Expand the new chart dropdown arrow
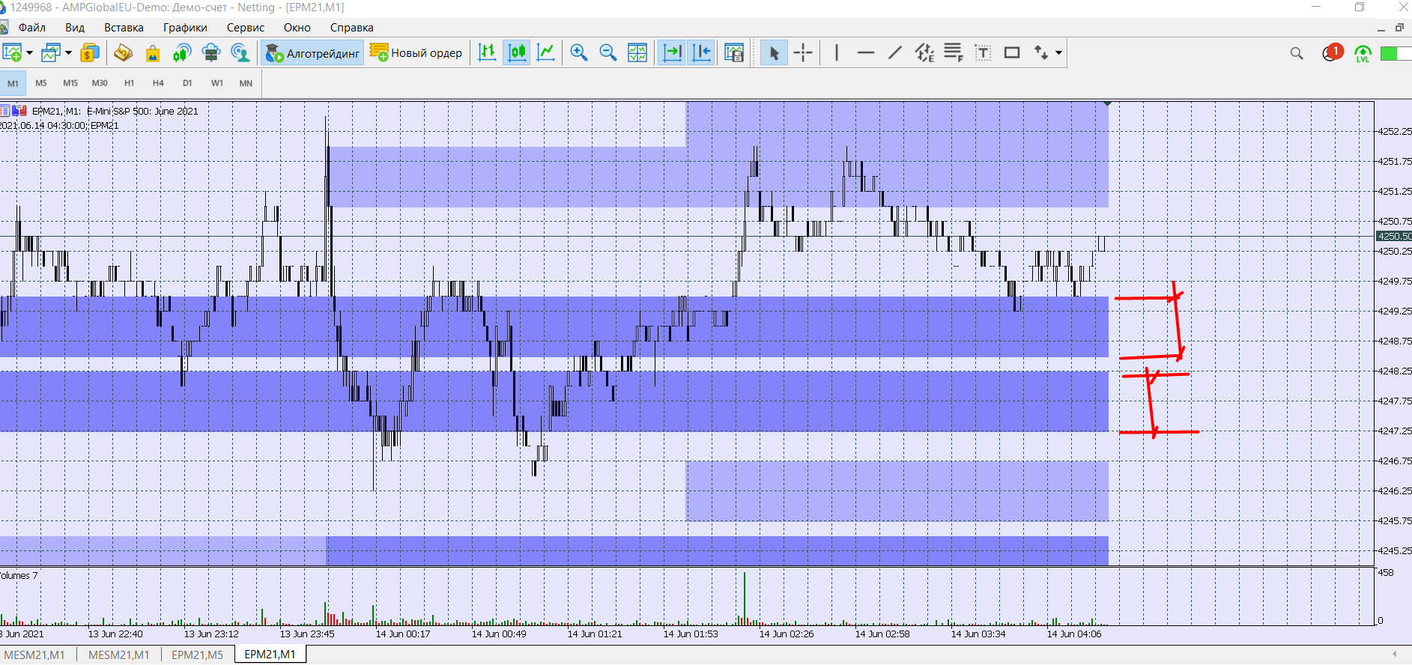The width and height of the screenshot is (1412, 665). click(29, 52)
